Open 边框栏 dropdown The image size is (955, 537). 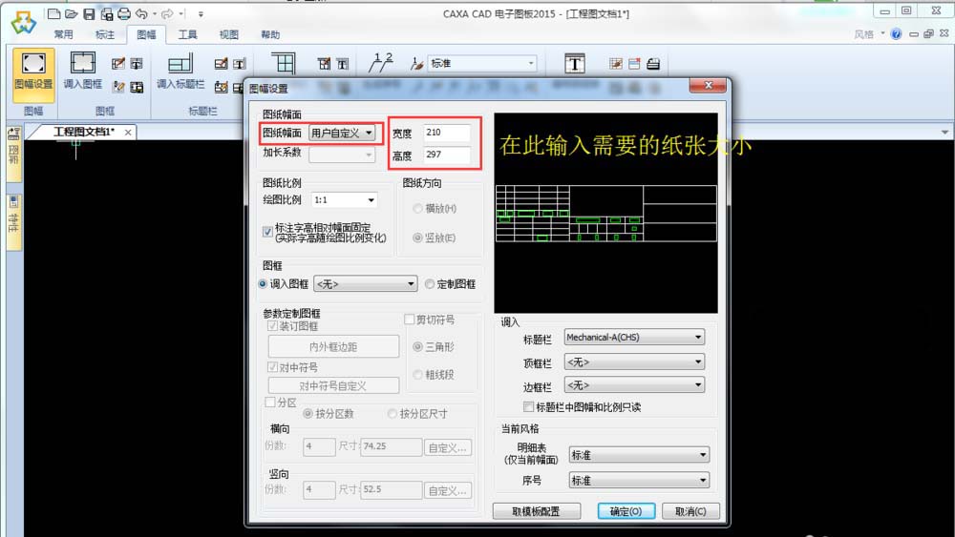click(x=634, y=385)
